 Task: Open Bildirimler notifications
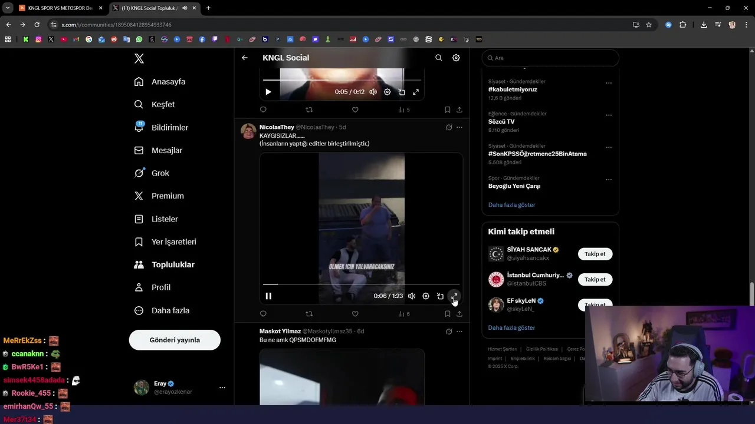[x=161, y=127]
